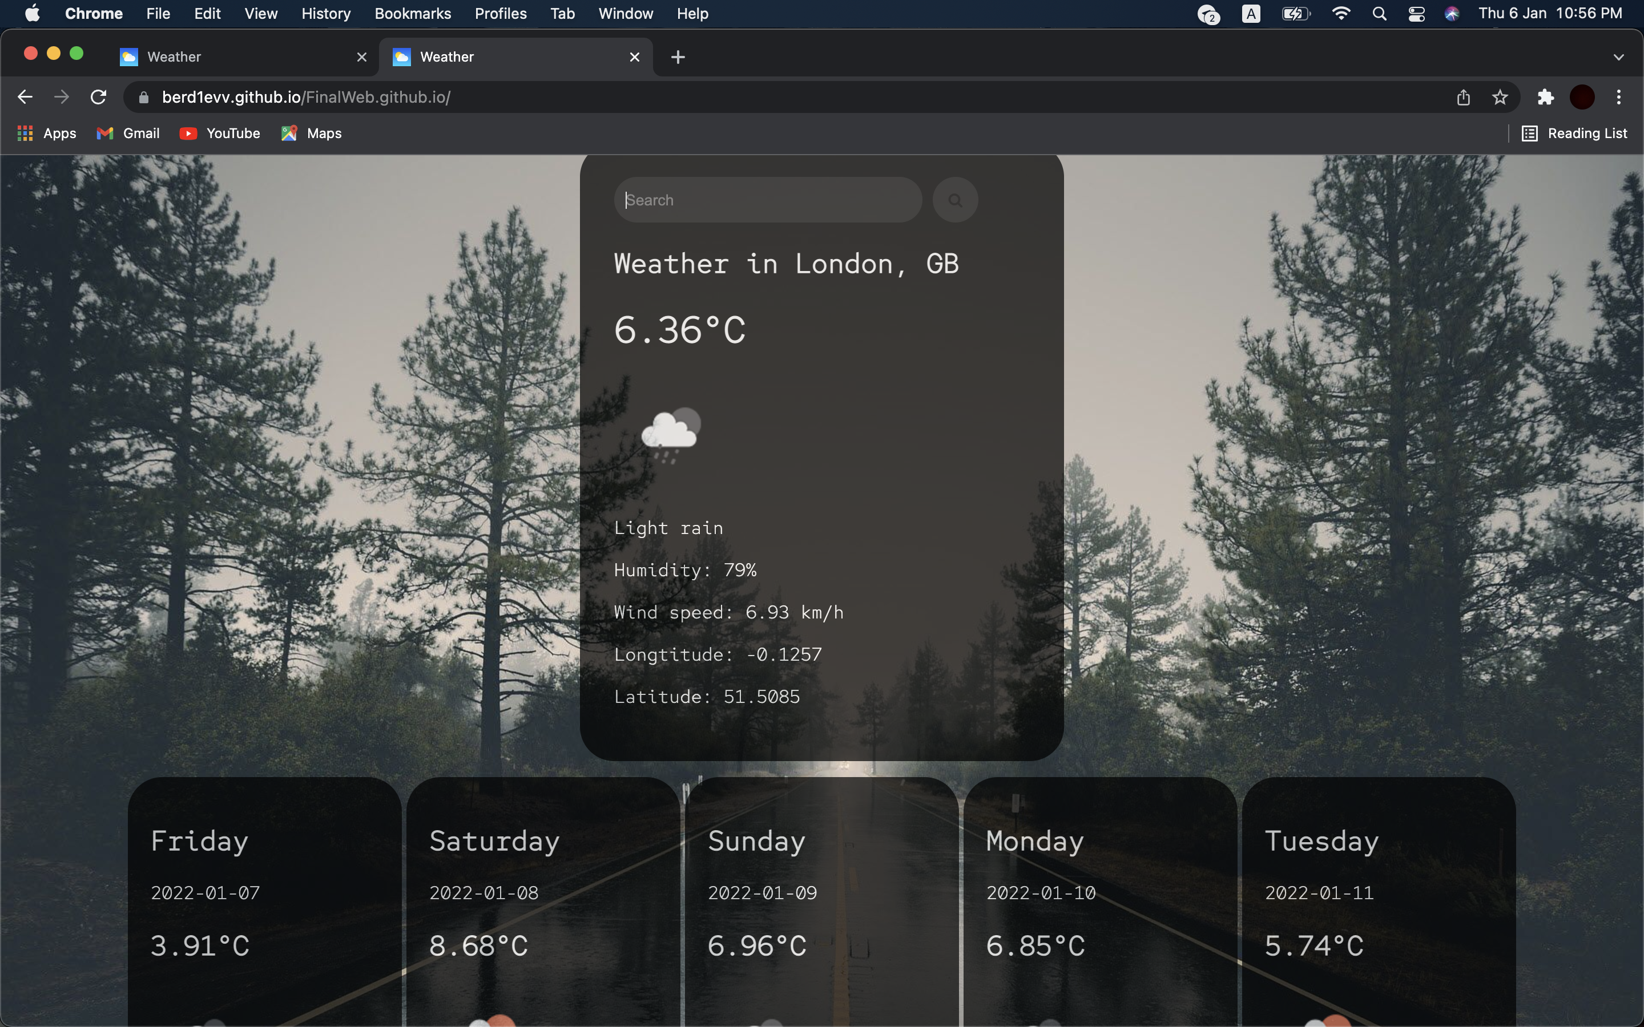Click the Search city input field
This screenshot has height=1027, width=1644.
coord(768,200)
